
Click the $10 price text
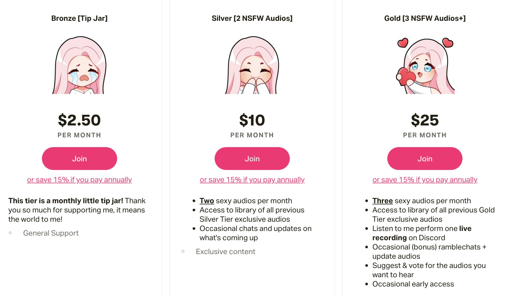coord(252,120)
